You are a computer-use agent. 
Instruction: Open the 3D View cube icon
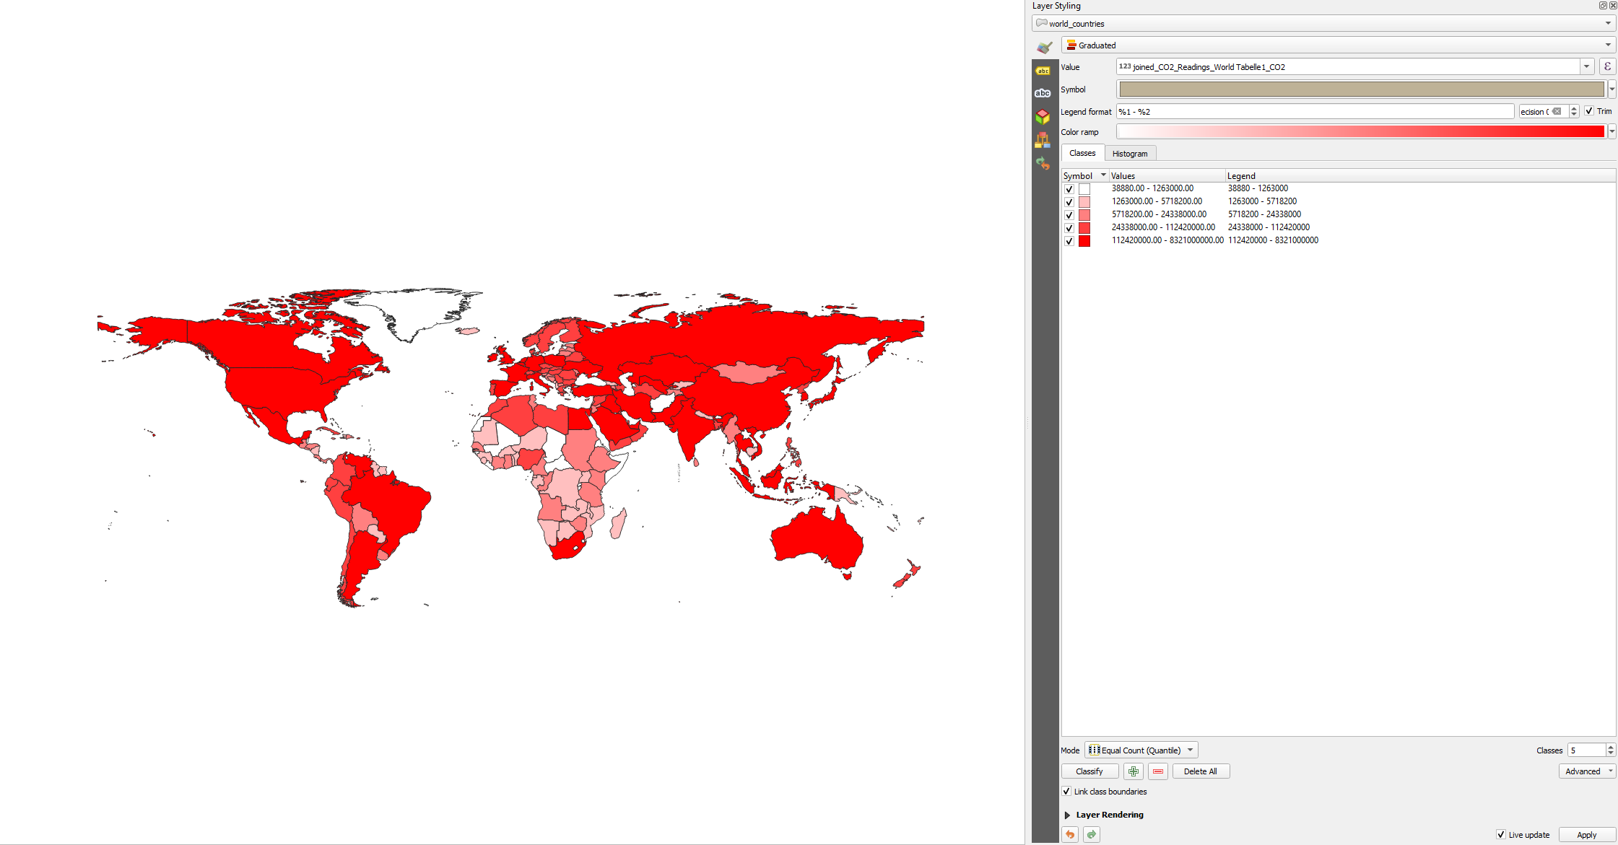(x=1043, y=116)
